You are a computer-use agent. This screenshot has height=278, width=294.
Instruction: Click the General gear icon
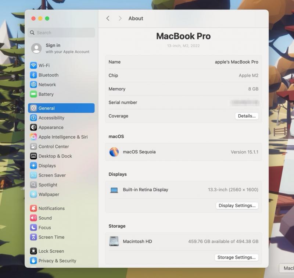33,108
